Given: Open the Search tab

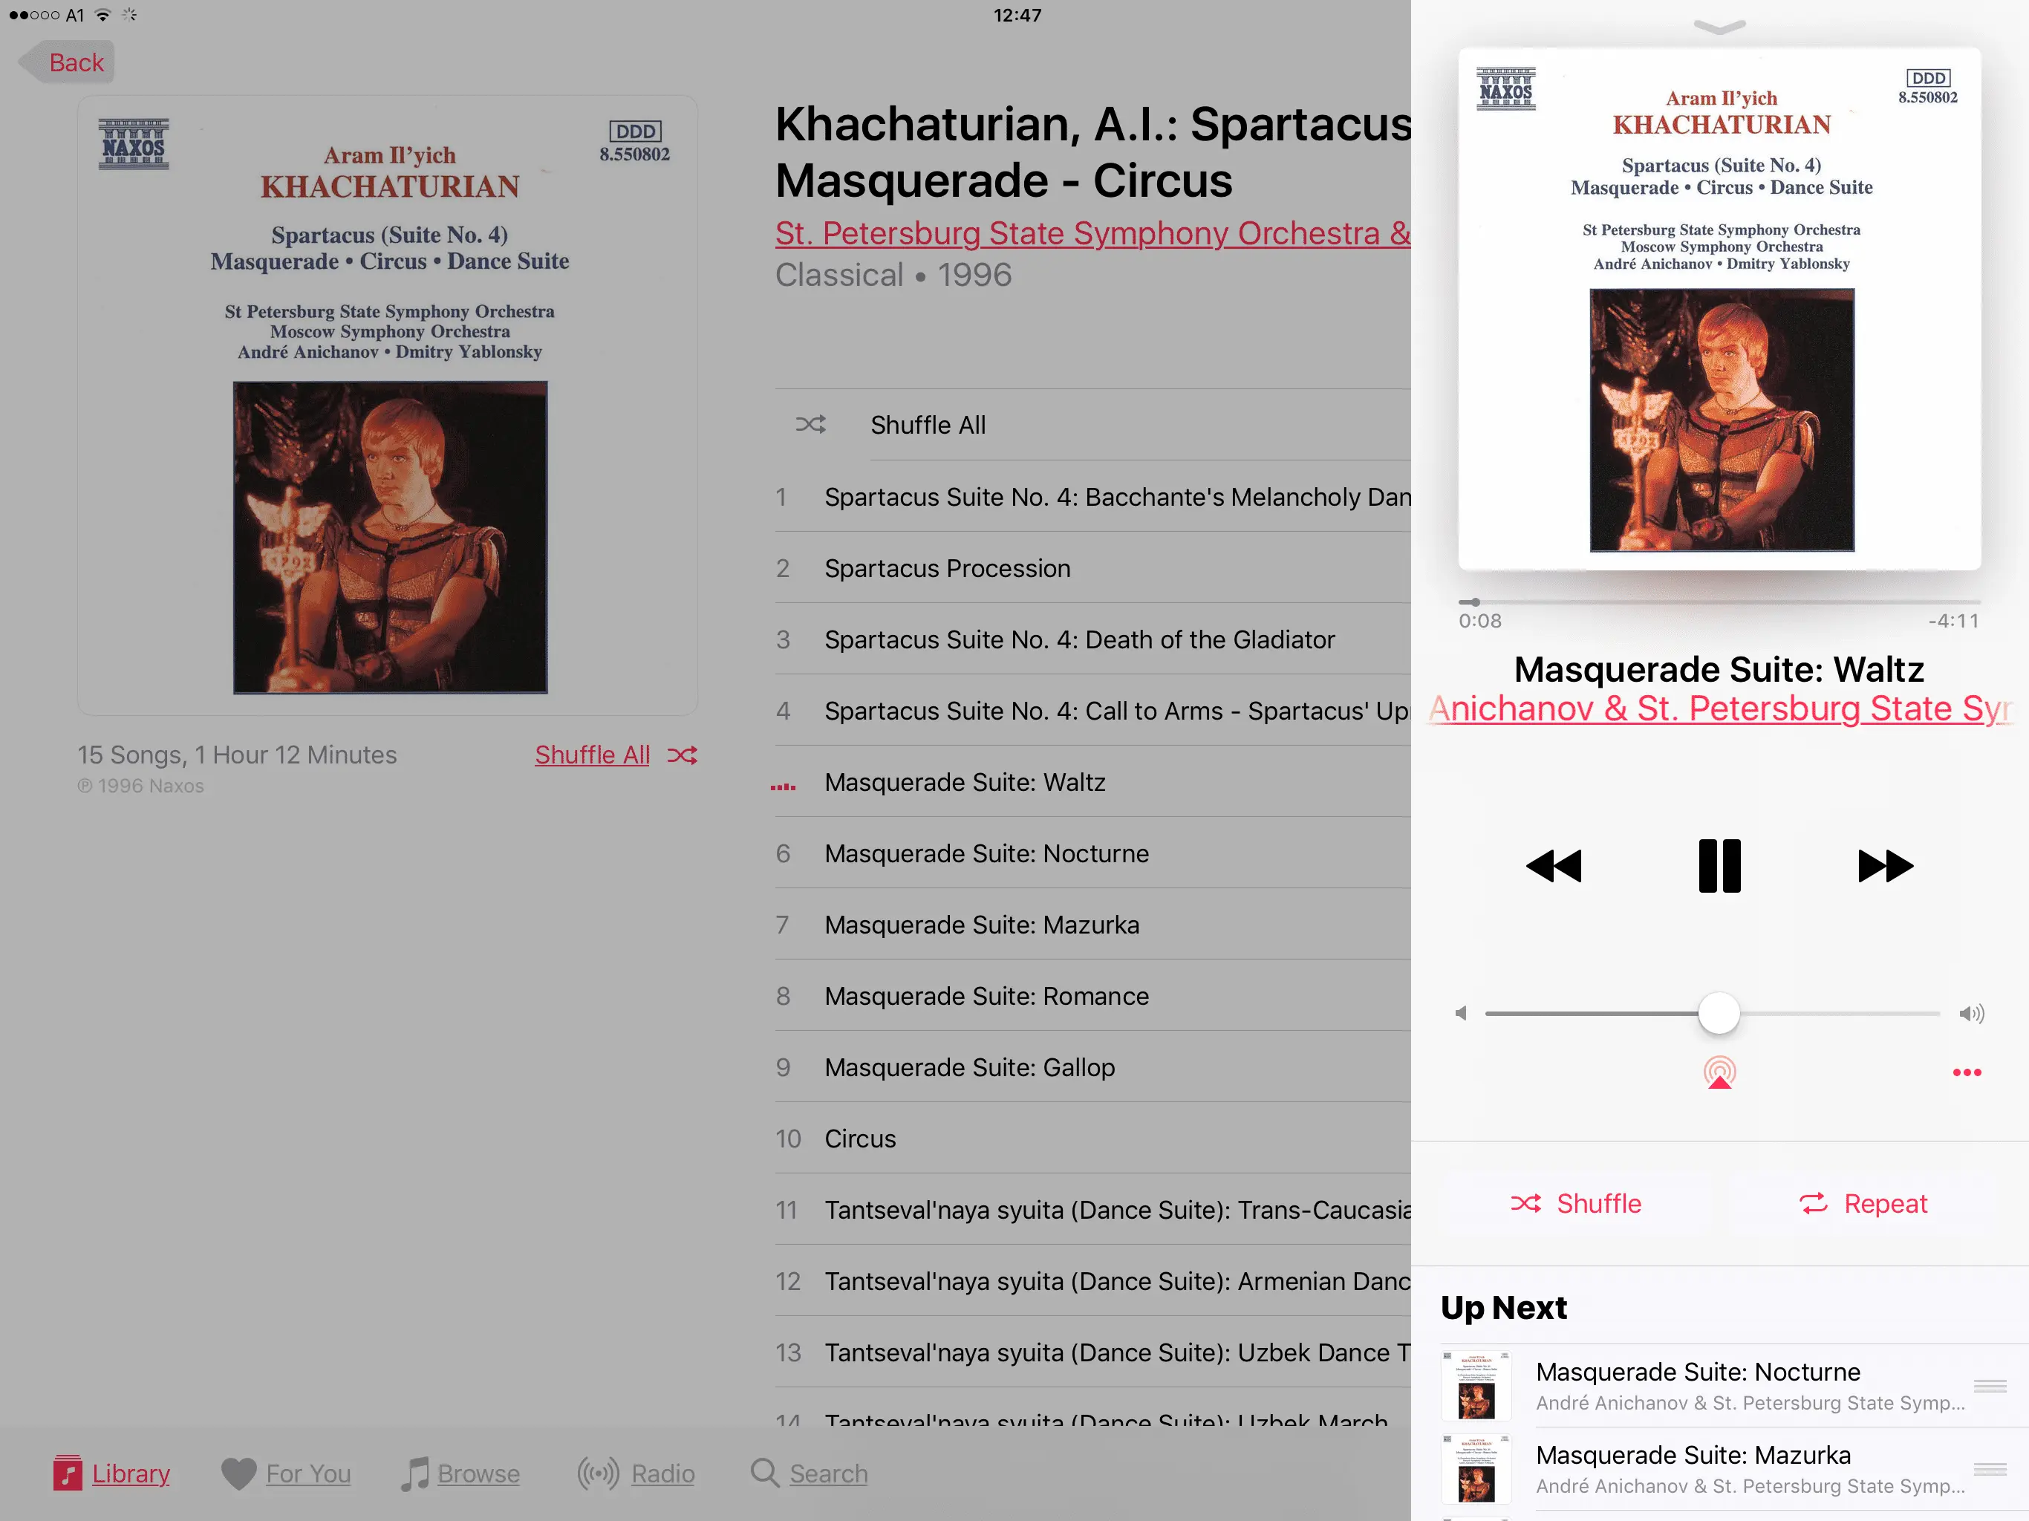Looking at the screenshot, I should (808, 1473).
